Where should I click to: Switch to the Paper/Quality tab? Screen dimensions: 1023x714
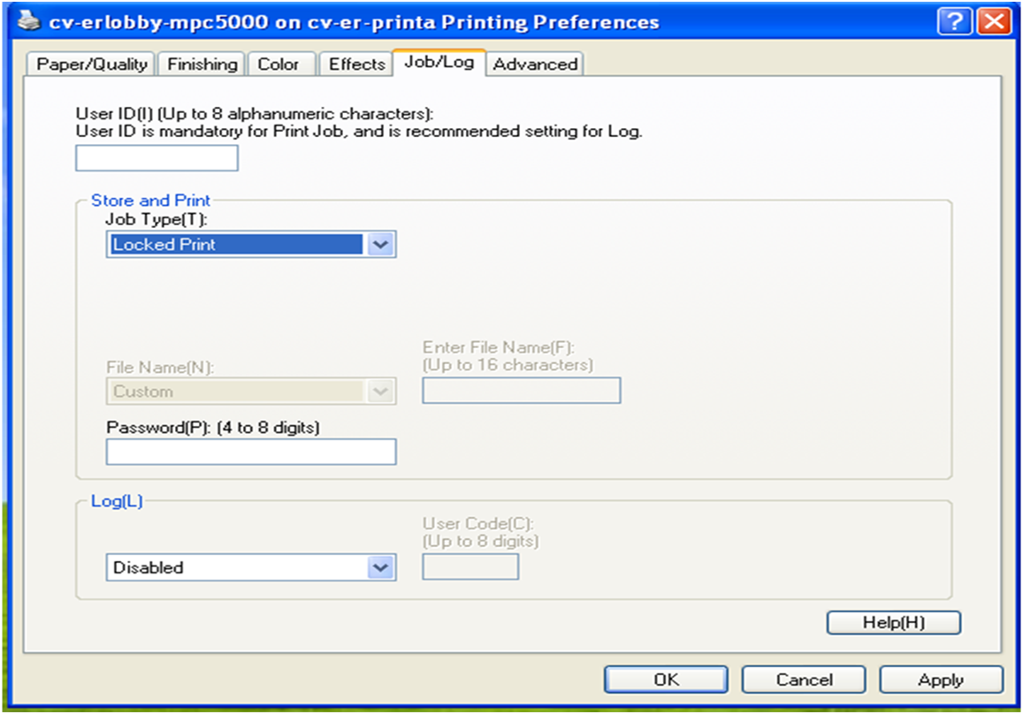coord(90,65)
